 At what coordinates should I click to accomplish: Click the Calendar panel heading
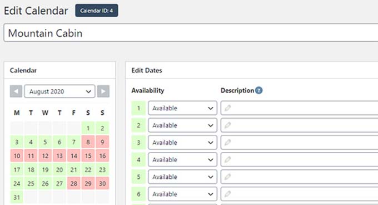click(23, 71)
